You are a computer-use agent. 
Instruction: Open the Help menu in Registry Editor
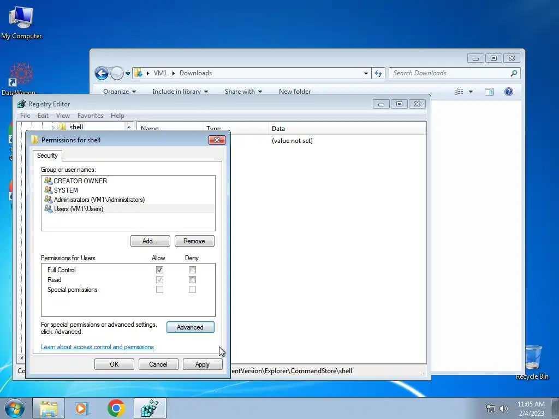[117, 116]
